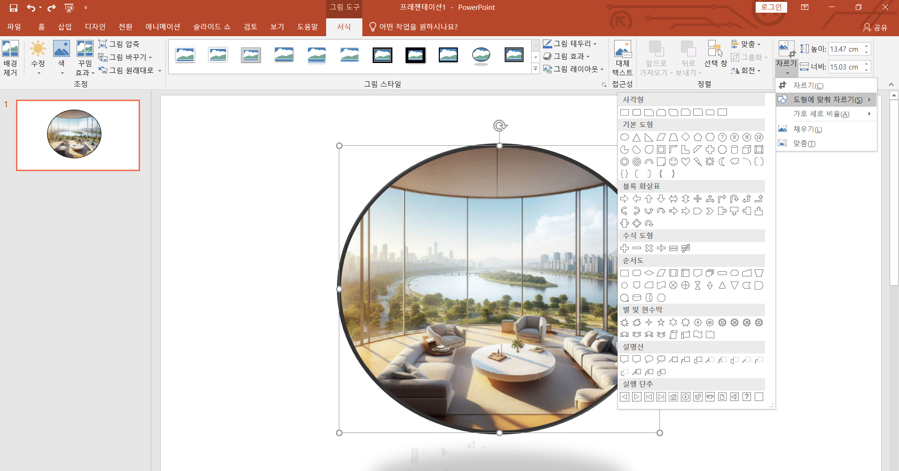Choose the heart shape in the gallery
Screen dimensions: 899x471
pyautogui.click(x=686, y=162)
